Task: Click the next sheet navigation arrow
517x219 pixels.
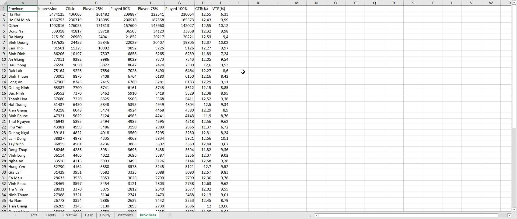Action: click(15, 215)
